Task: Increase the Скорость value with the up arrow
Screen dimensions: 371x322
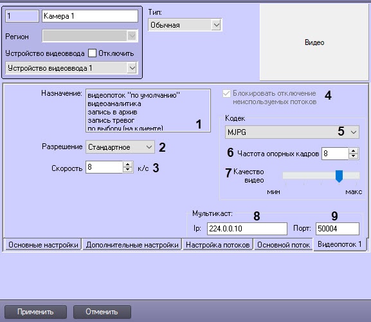Action: pos(128,165)
